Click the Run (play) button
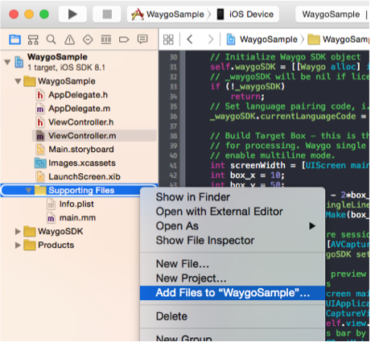 point(72,14)
